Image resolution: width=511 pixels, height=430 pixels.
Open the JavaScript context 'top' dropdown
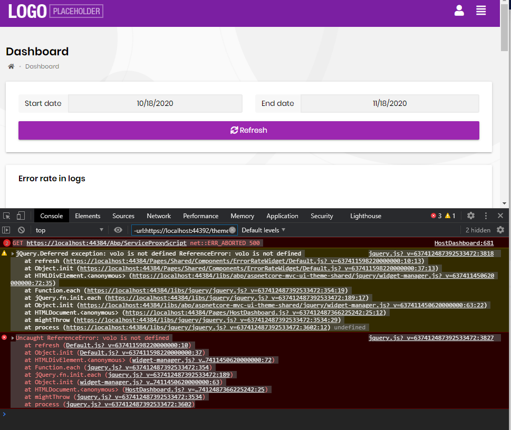pos(69,230)
